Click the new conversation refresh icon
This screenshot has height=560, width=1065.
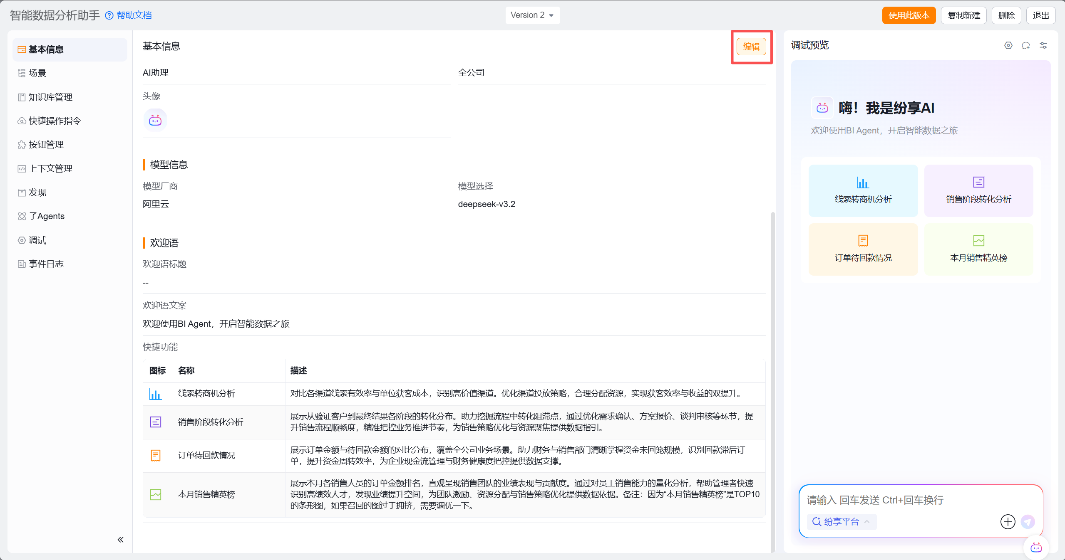(x=1026, y=45)
